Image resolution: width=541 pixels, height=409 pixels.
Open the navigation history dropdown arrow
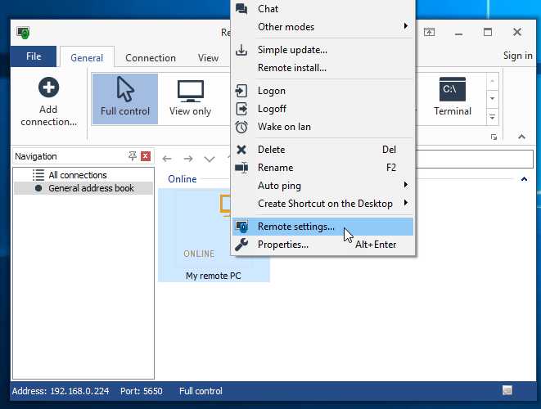pos(210,159)
